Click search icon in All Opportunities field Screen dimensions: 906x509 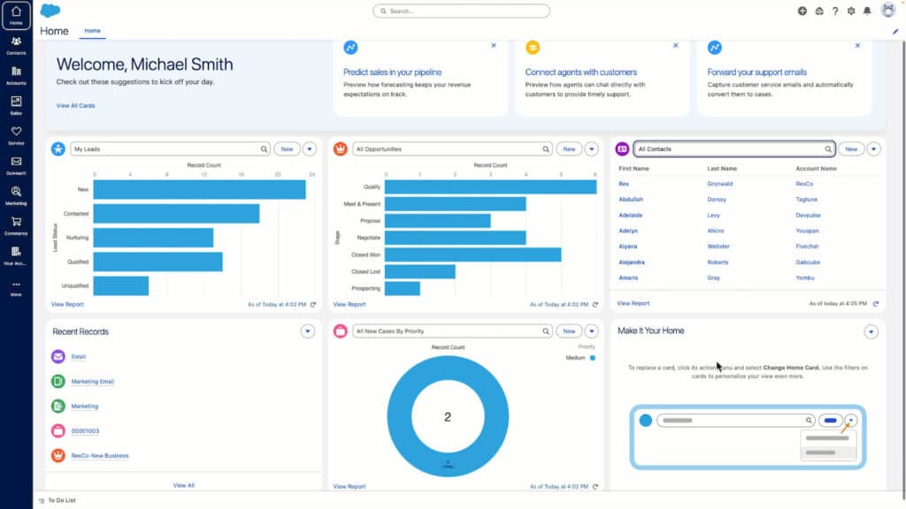point(545,148)
